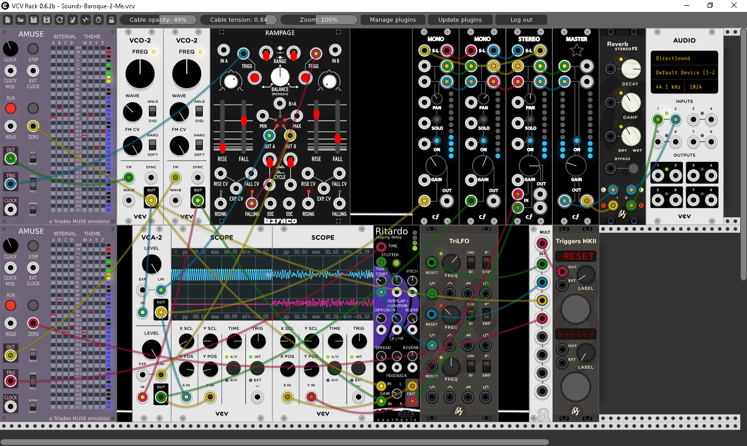Enable the Ritardo STUTTER button
The width and height of the screenshot is (747, 446).
(x=396, y=263)
